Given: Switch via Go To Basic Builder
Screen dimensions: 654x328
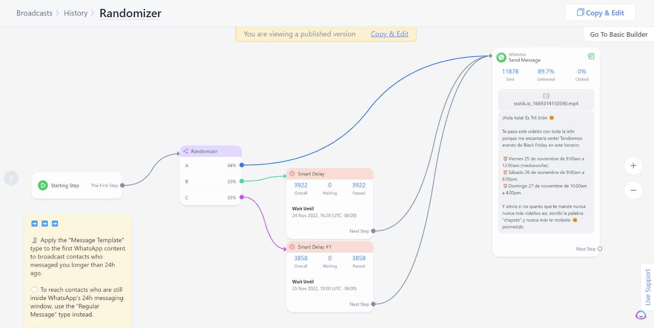Looking at the screenshot, I should [618, 34].
